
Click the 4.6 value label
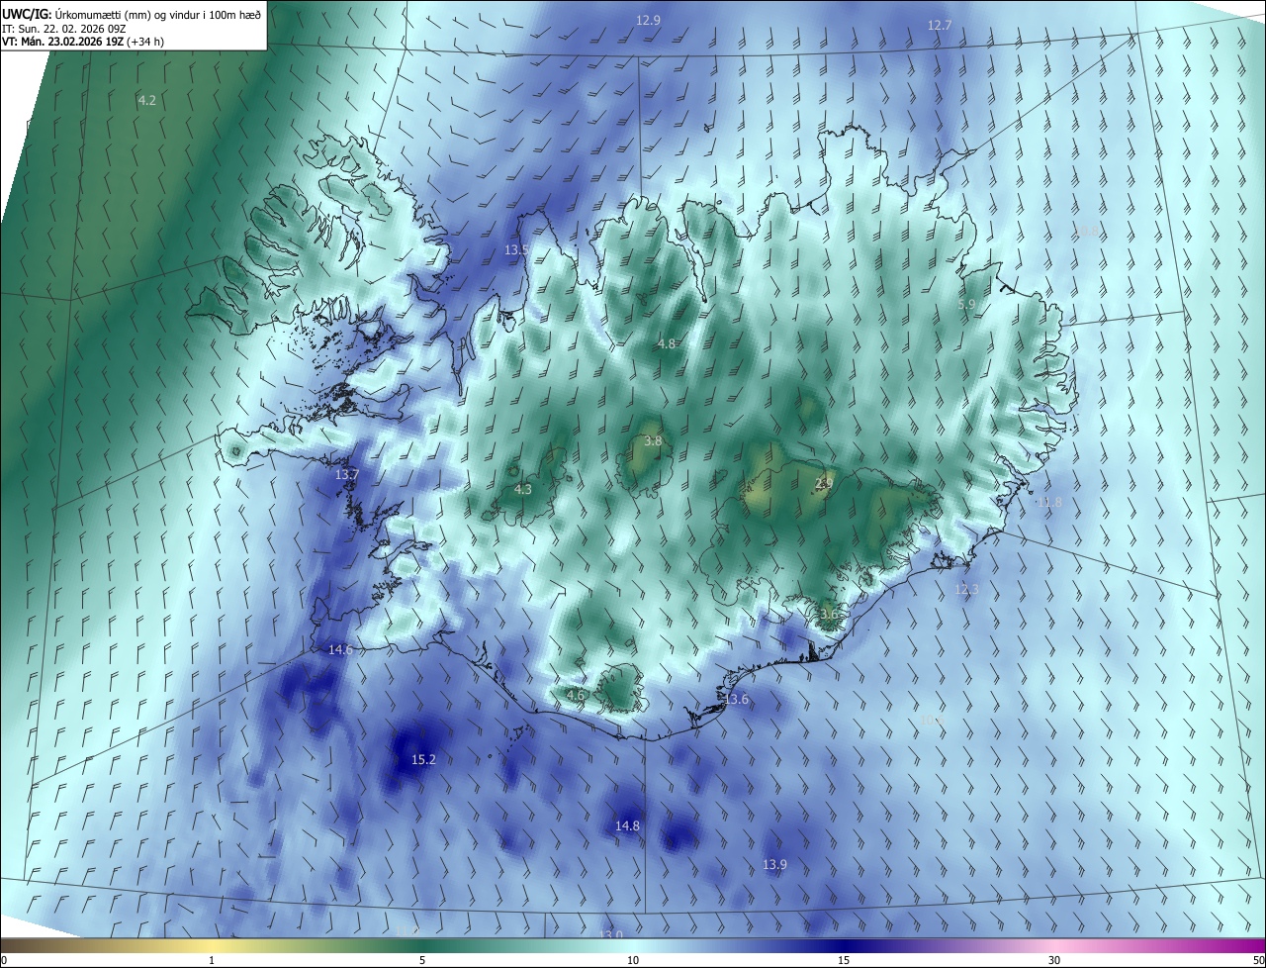(576, 696)
